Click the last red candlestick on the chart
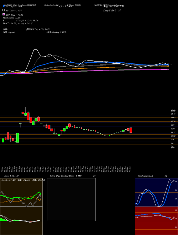Viewport: 178px width, 235px height. click(131, 130)
